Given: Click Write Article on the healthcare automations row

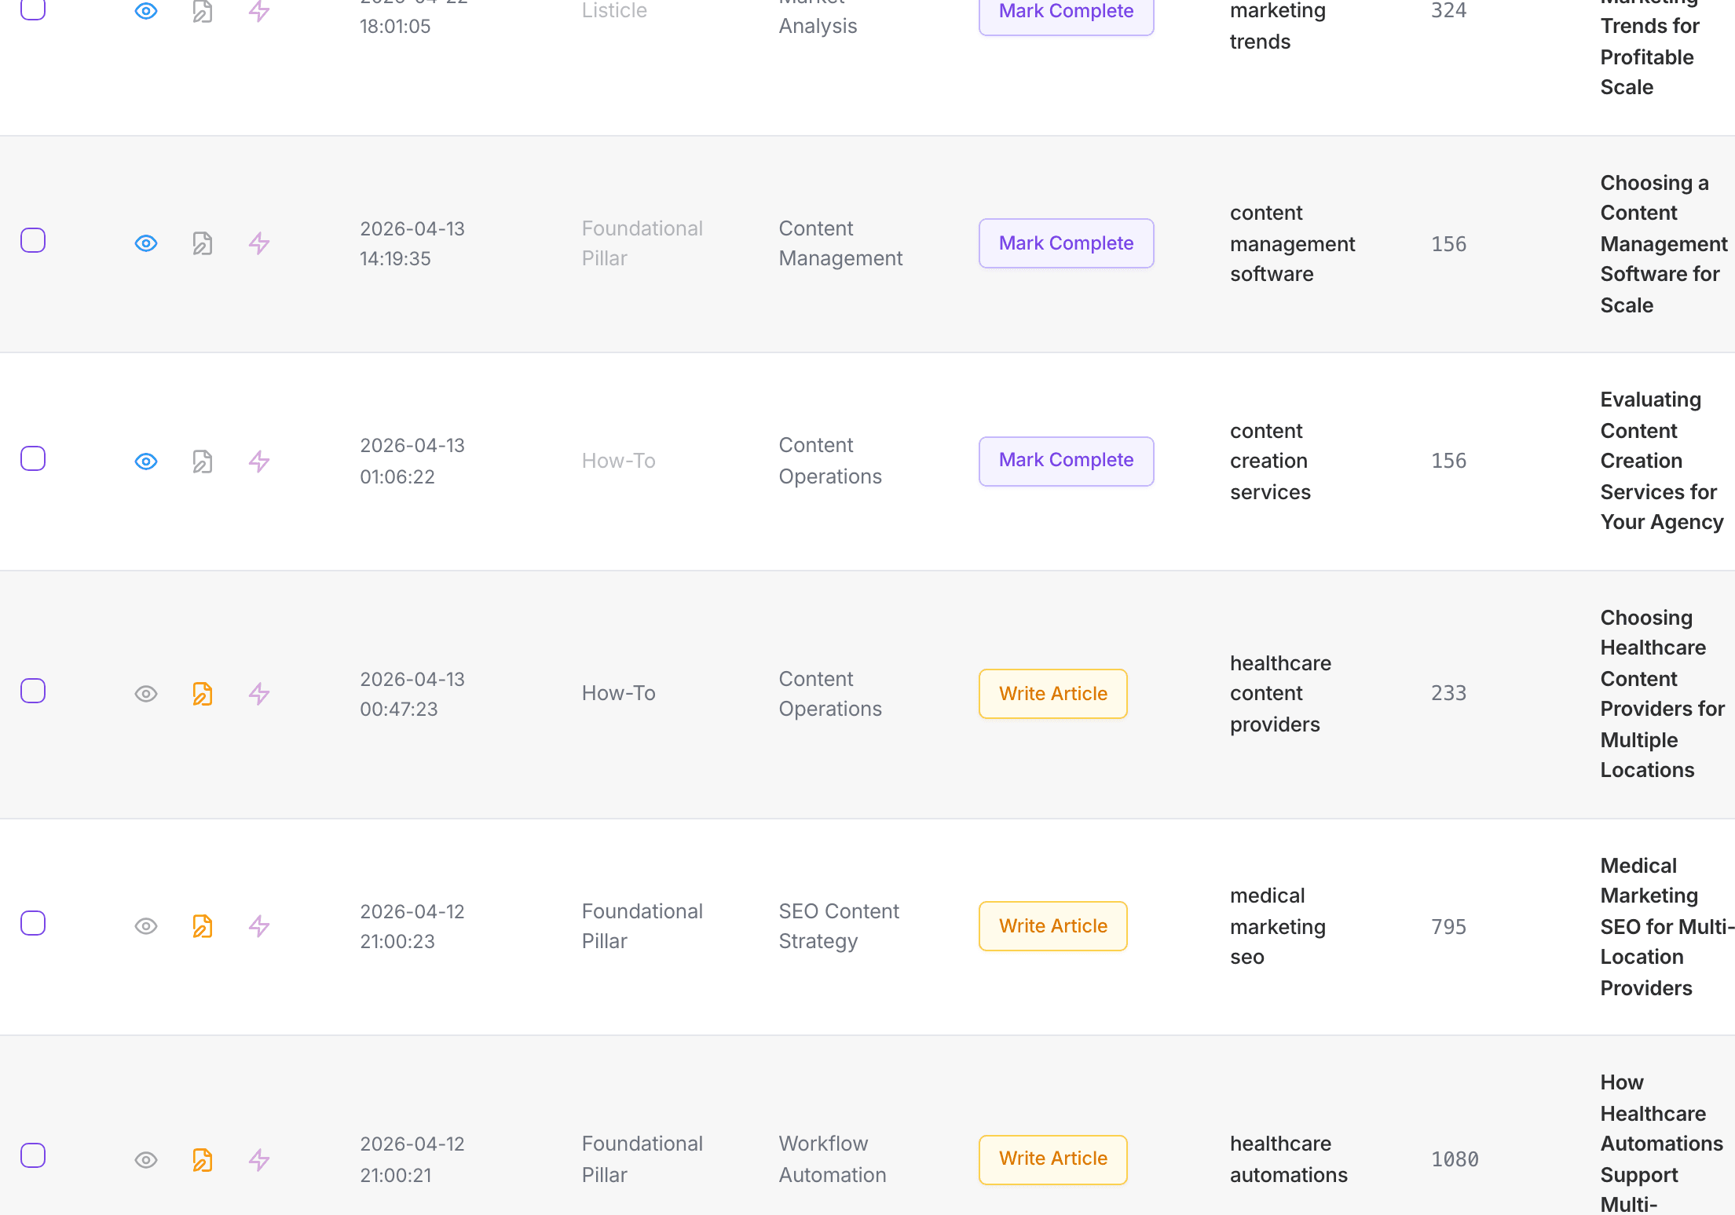Looking at the screenshot, I should point(1052,1159).
